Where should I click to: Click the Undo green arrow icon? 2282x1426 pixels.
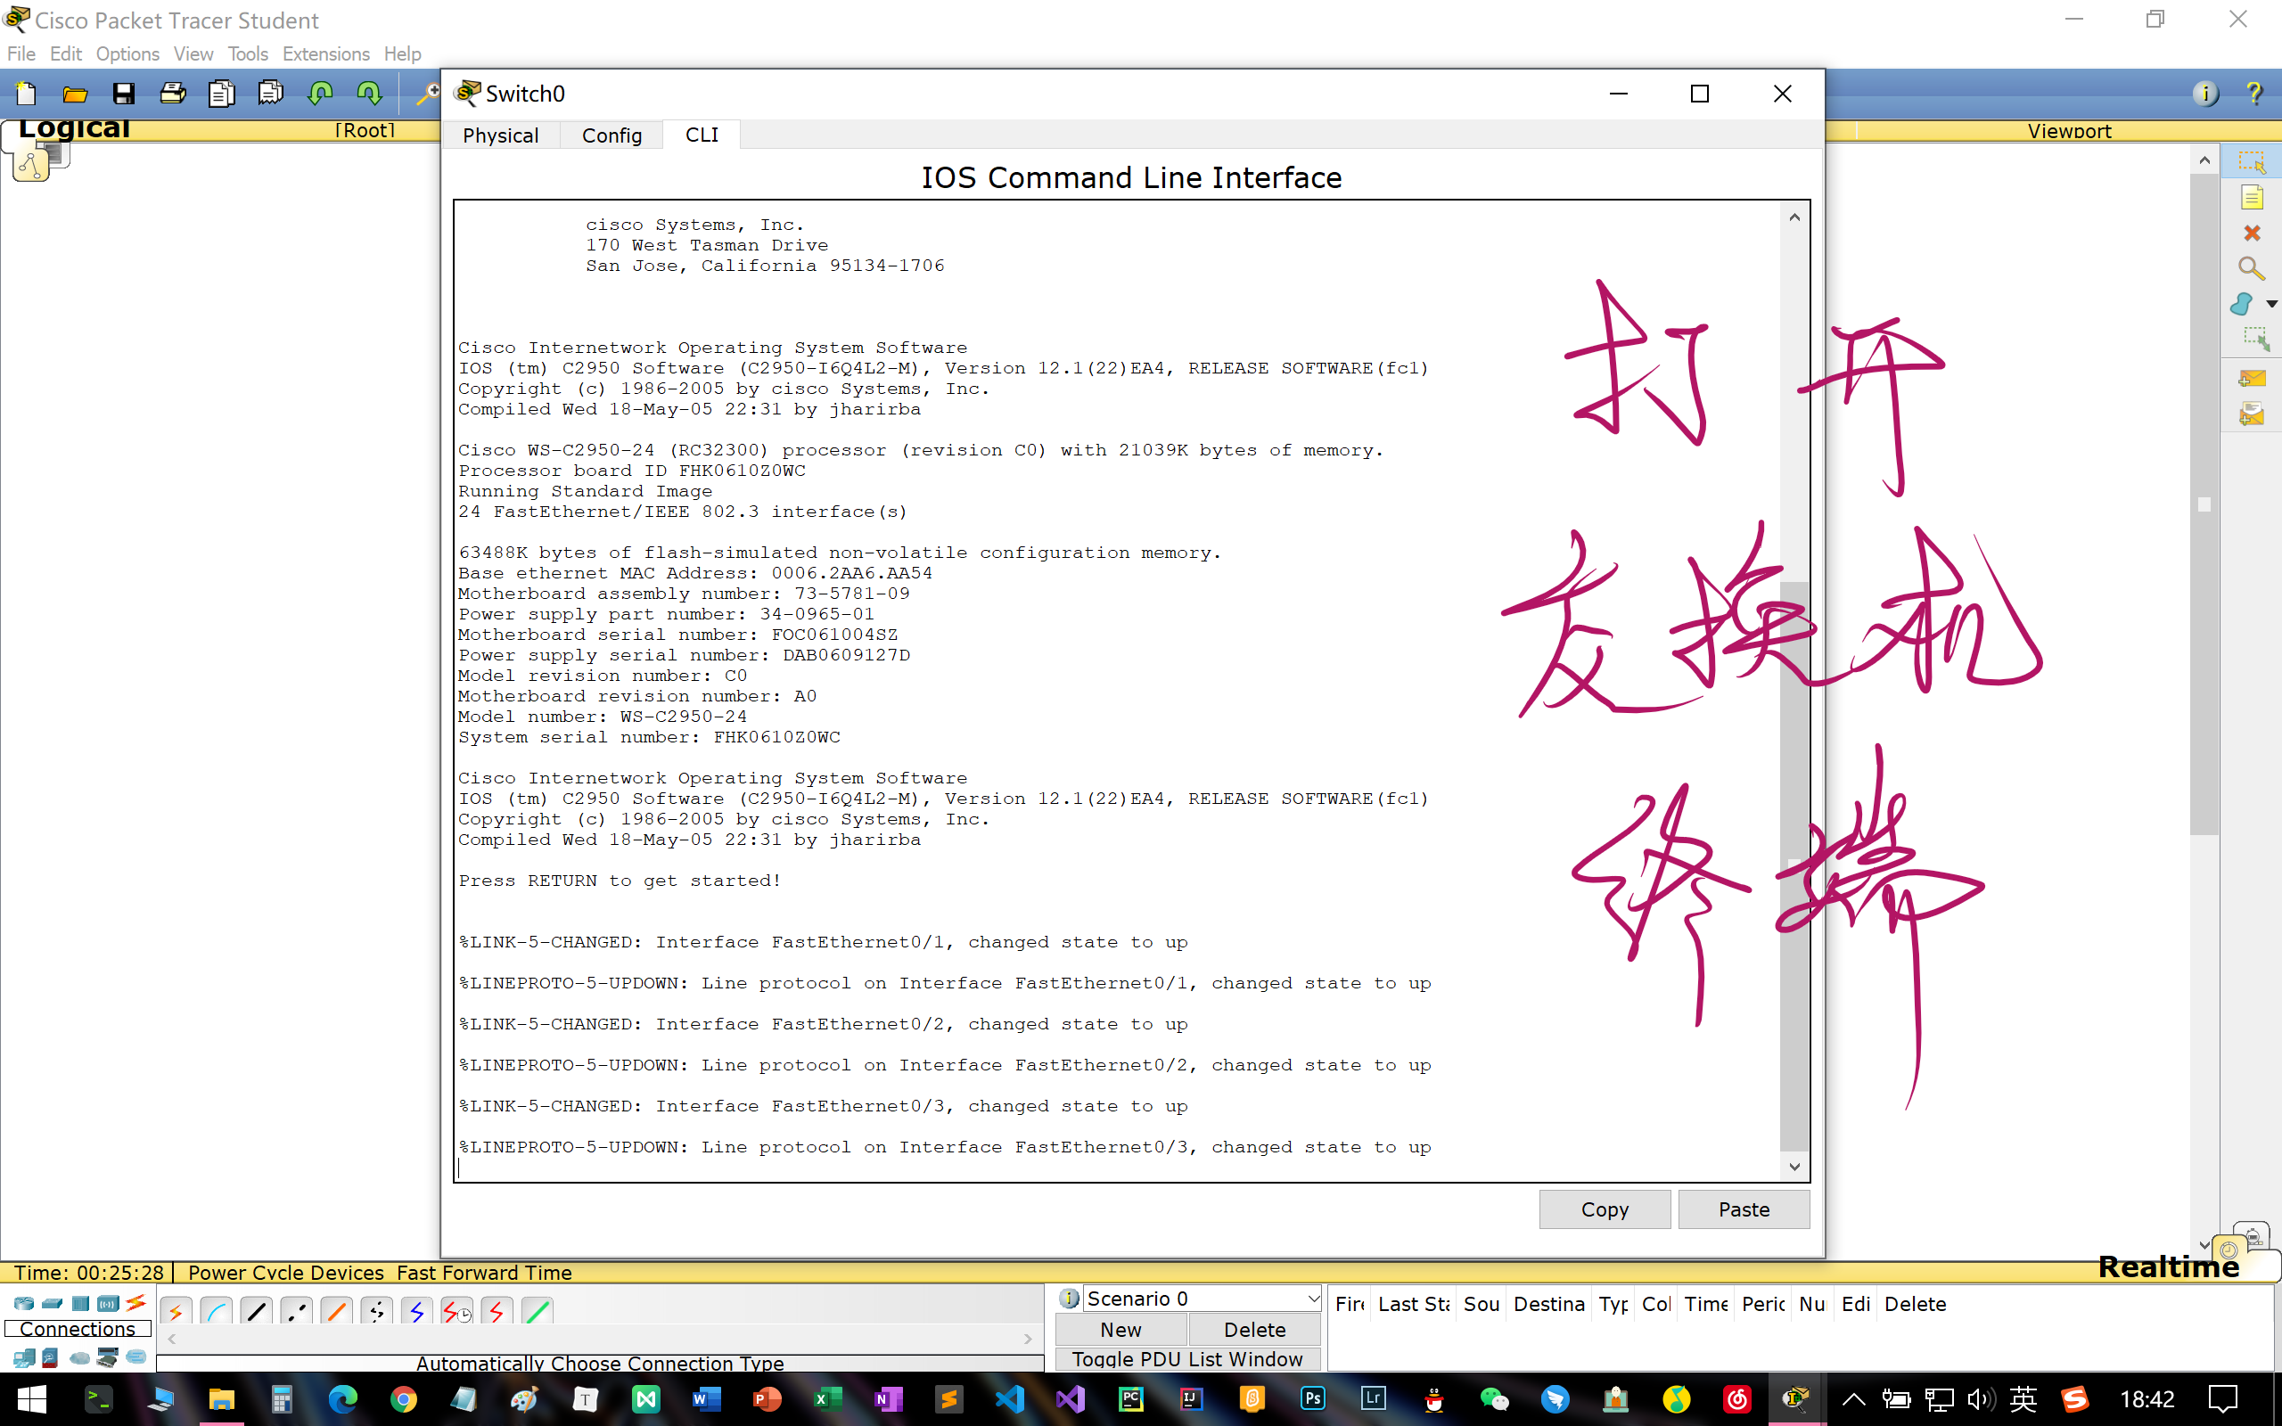321,94
